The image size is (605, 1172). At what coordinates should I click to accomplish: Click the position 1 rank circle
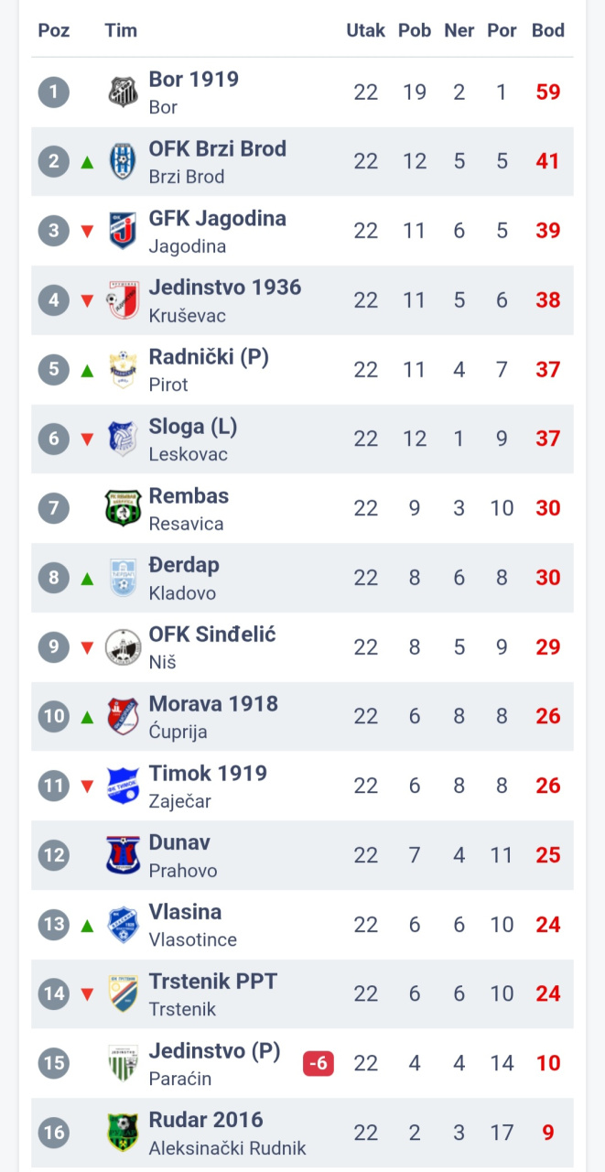[54, 92]
